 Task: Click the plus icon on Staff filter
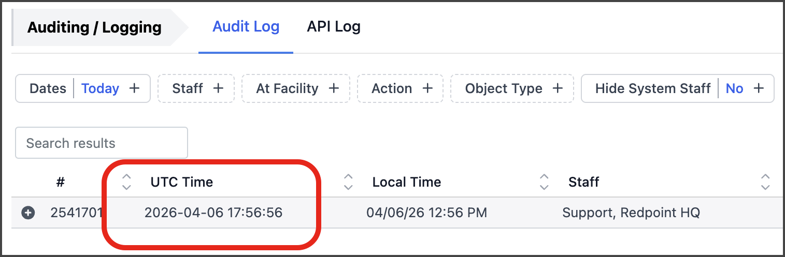pyautogui.click(x=219, y=88)
